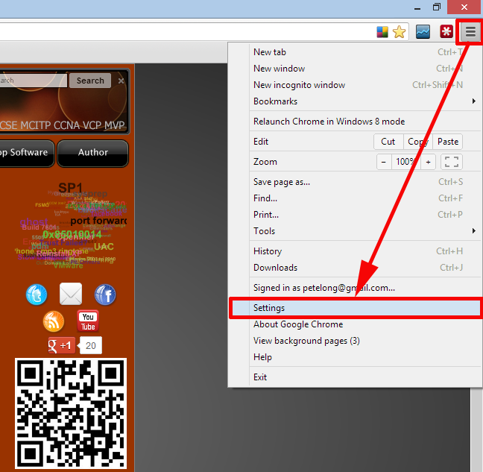483x472 pixels.
Task: Click 'port forward' in the tag cloud
Action: [x=98, y=221]
